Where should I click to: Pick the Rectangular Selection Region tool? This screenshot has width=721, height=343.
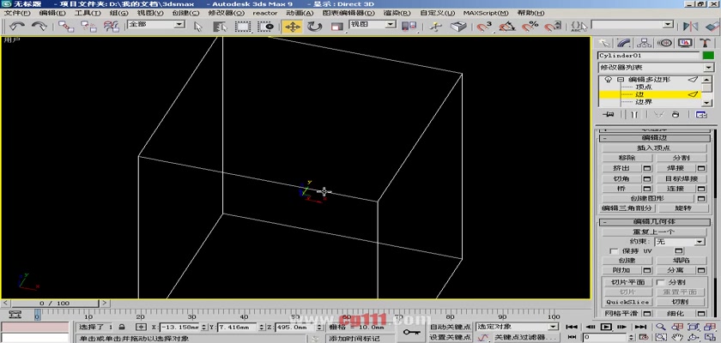pyautogui.click(x=243, y=27)
